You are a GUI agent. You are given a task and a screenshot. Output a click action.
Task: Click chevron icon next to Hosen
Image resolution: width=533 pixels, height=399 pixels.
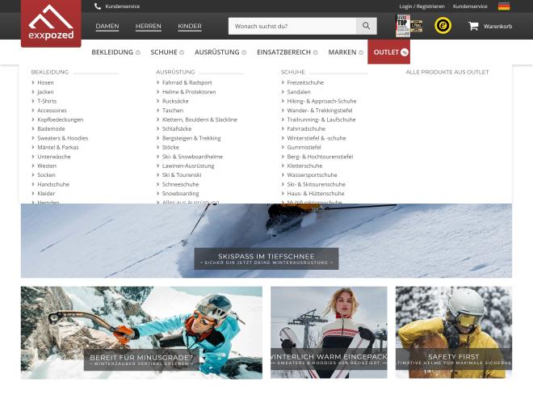point(33,82)
